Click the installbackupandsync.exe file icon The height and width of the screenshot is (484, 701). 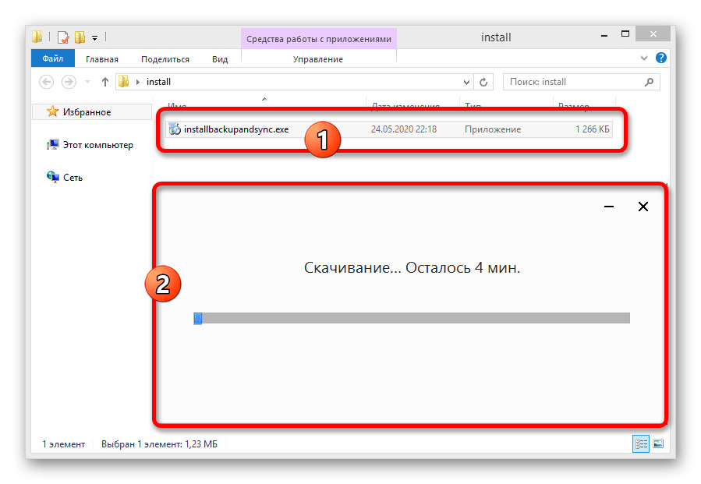(175, 129)
